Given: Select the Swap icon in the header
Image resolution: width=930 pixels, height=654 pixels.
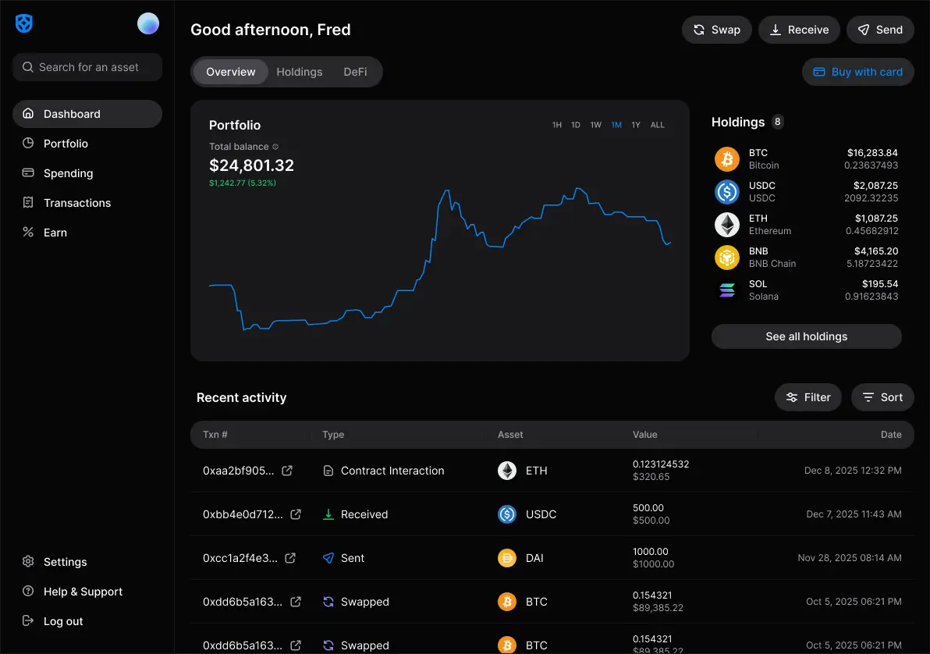Looking at the screenshot, I should (698, 29).
